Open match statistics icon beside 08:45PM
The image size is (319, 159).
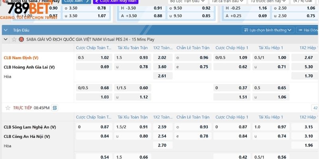(55, 108)
